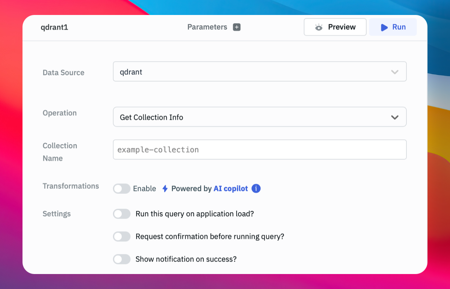Toggle Run this query on application load
Viewport: 450px width, 289px height.
pyautogui.click(x=121, y=214)
